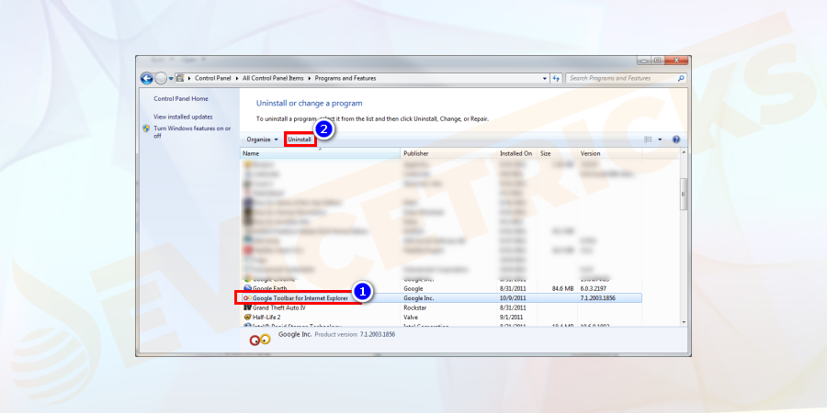Select the Half-Life 2 entry
Viewport: 827px width, 413px height.
tap(266, 317)
